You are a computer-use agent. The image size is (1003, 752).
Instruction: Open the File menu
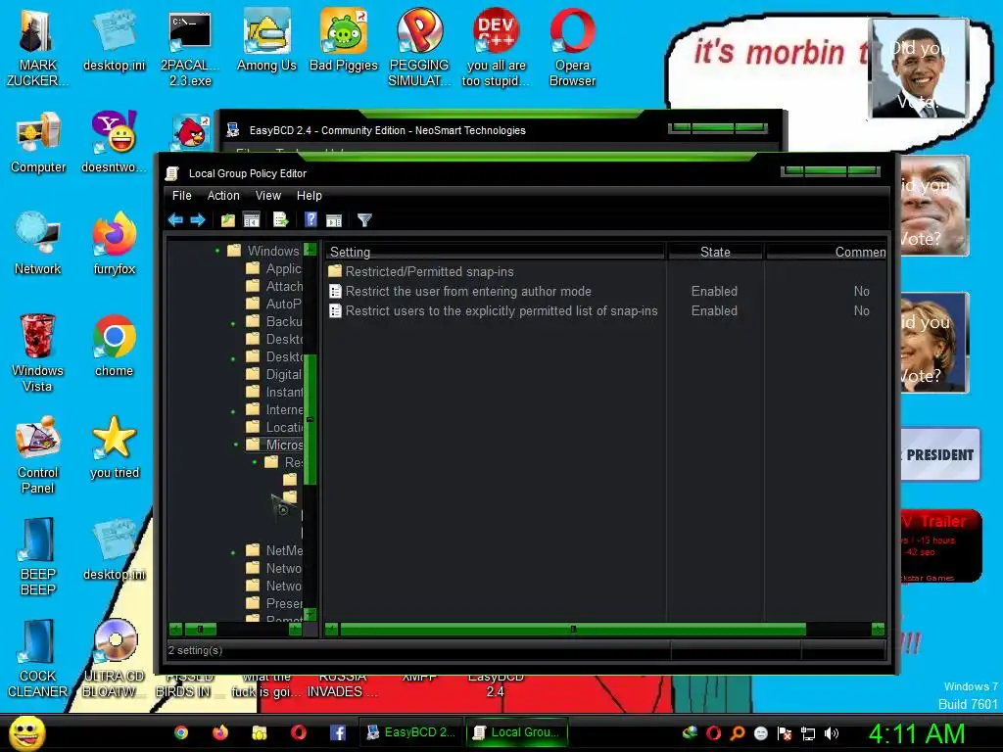coord(181,196)
